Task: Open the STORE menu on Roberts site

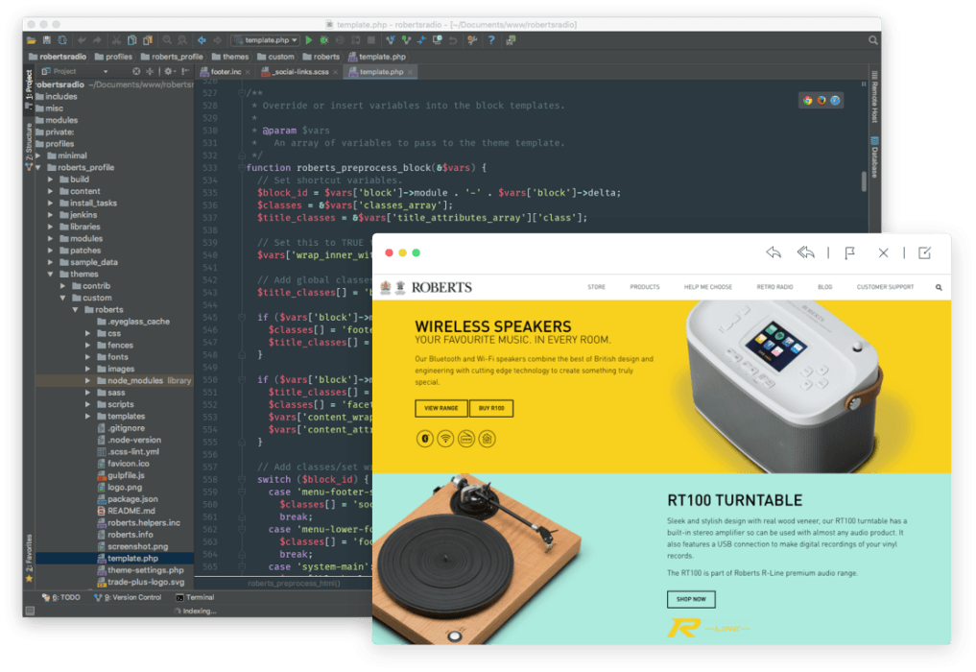Action: pos(596,287)
